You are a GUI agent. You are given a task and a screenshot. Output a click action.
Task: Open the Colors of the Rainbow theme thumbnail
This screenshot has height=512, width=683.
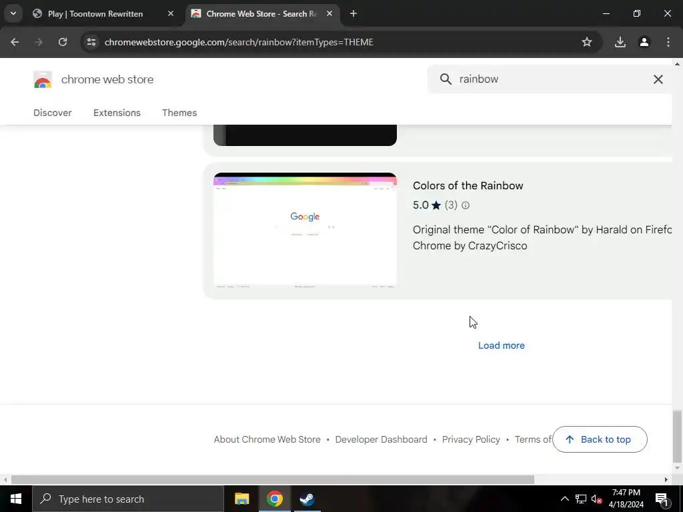[x=305, y=231]
